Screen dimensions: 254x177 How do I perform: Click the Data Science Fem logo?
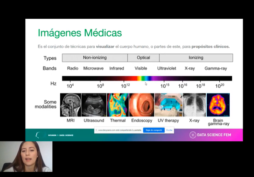tap(210, 135)
